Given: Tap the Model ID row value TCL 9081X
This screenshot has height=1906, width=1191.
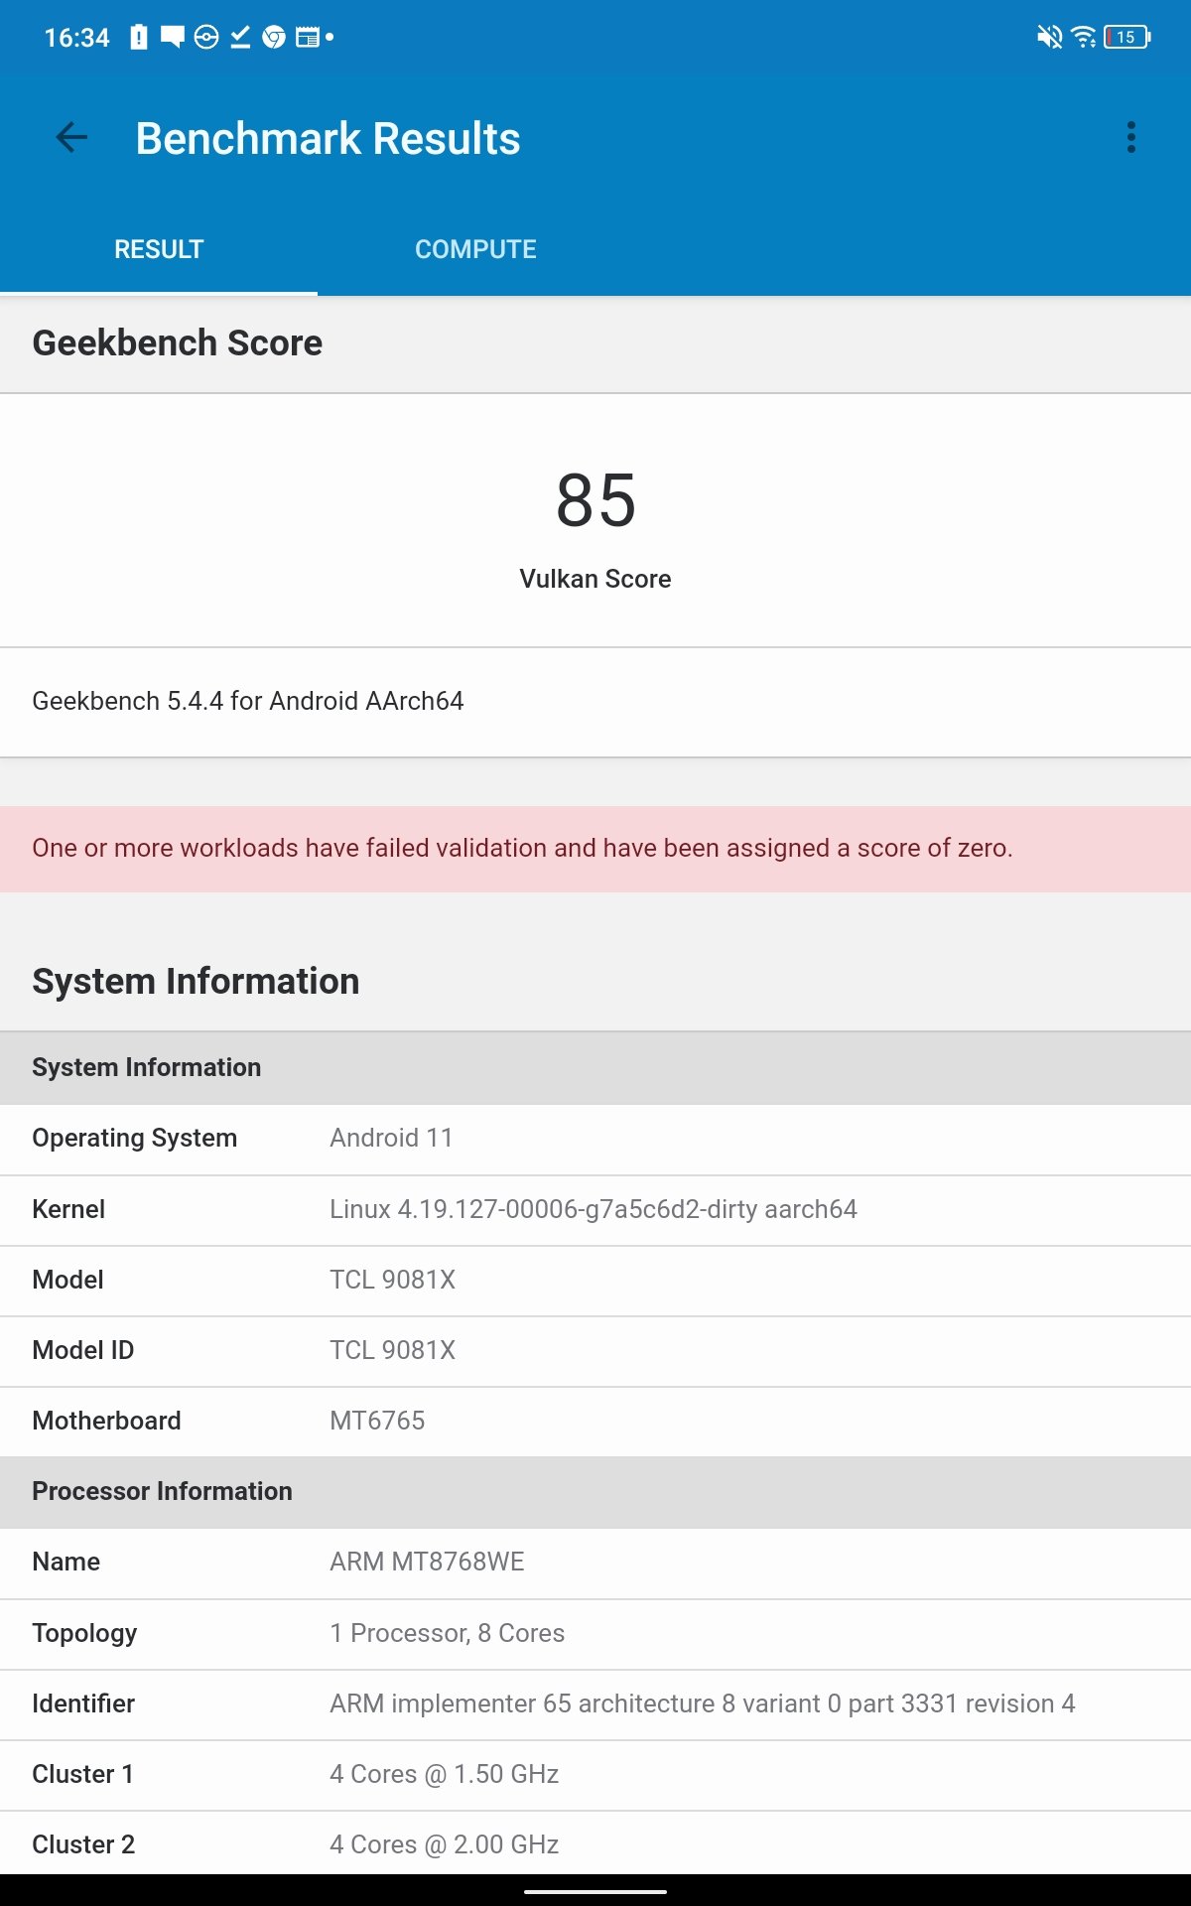Looking at the screenshot, I should (x=392, y=1350).
